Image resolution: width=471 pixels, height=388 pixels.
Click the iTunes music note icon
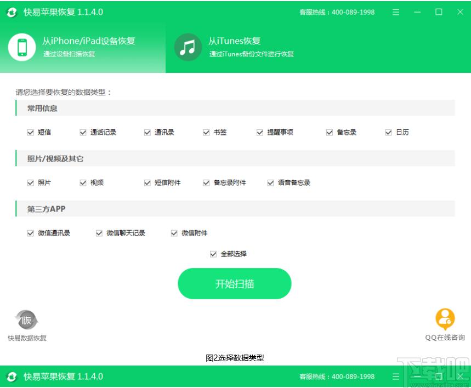188,47
